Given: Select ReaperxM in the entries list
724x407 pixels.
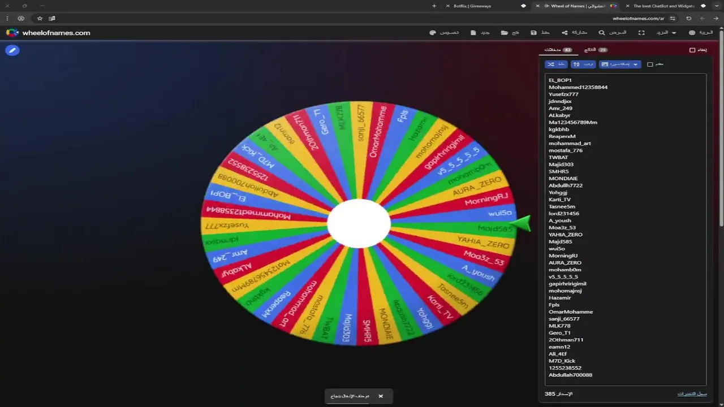Looking at the screenshot, I should [562, 136].
